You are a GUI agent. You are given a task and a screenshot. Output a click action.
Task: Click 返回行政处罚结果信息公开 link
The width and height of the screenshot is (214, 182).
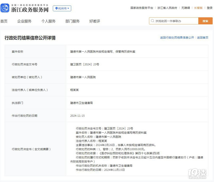(x=177, y=38)
